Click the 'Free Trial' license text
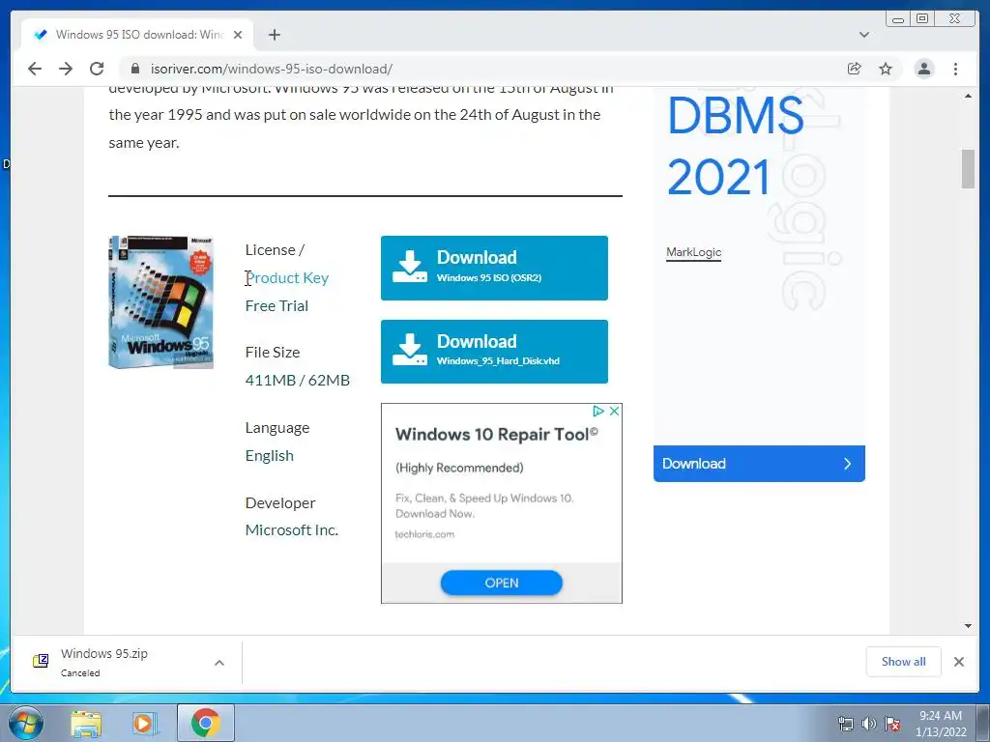Screen dimensions: 990x742 coord(277,306)
